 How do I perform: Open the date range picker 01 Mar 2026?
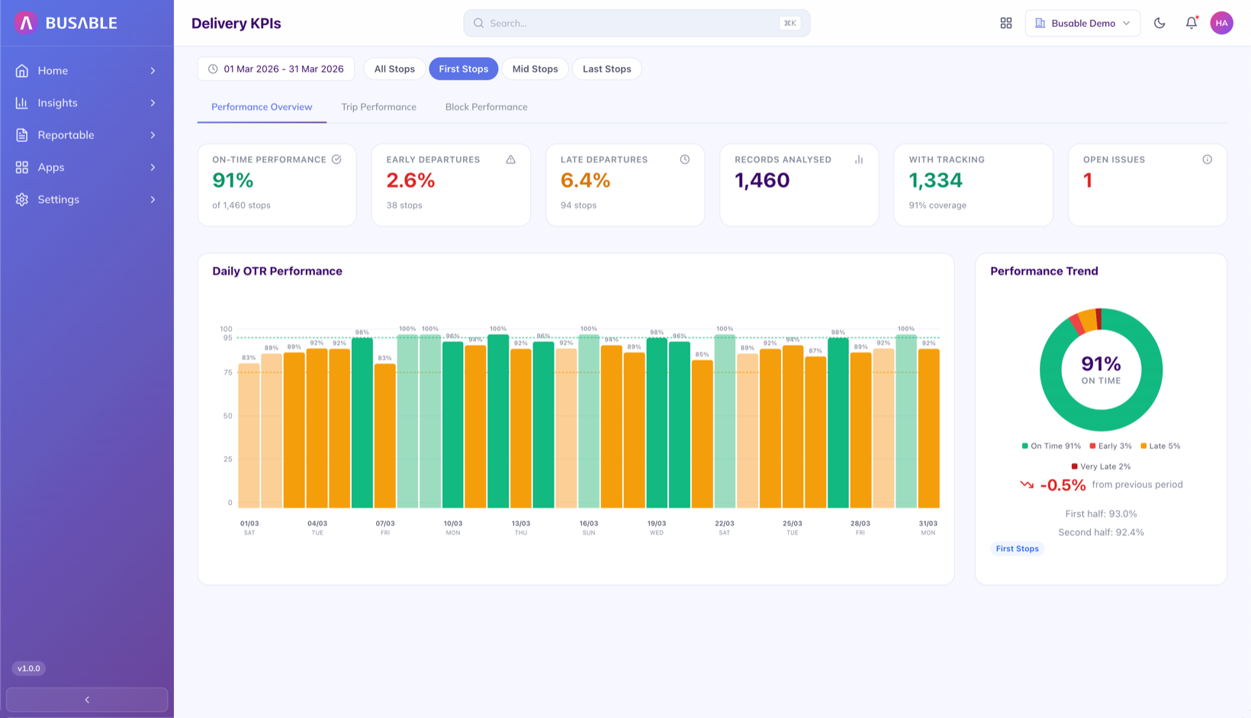276,69
